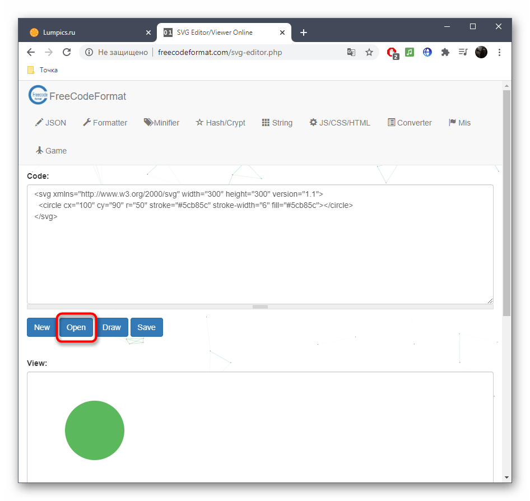Click the circle element code line

[196, 205]
